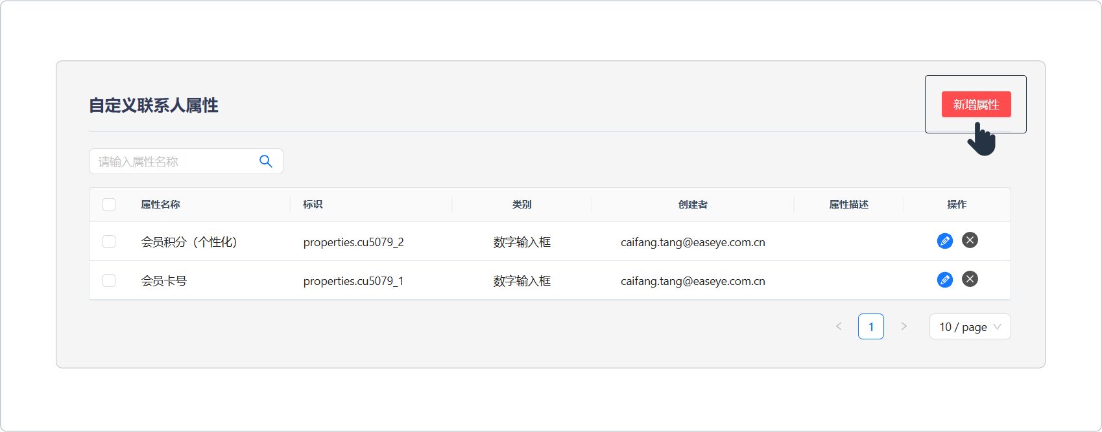Image resolution: width=1102 pixels, height=432 pixels.
Task: Click the 操作 column header
Action: 957,205
